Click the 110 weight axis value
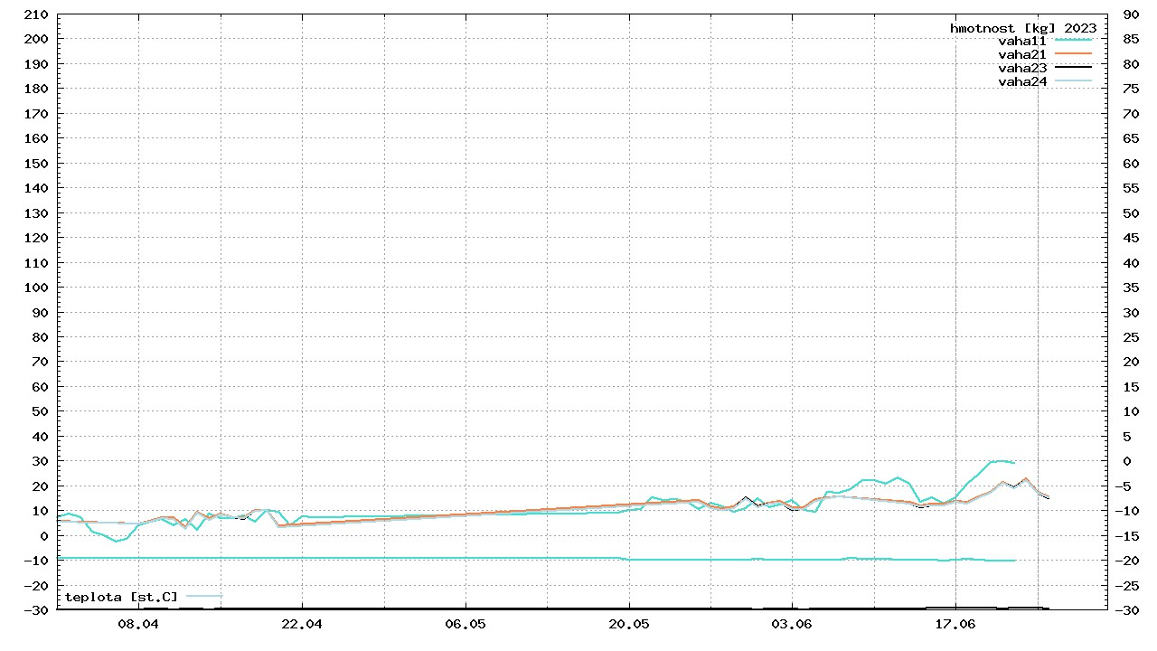The image size is (1157, 651). [37, 263]
